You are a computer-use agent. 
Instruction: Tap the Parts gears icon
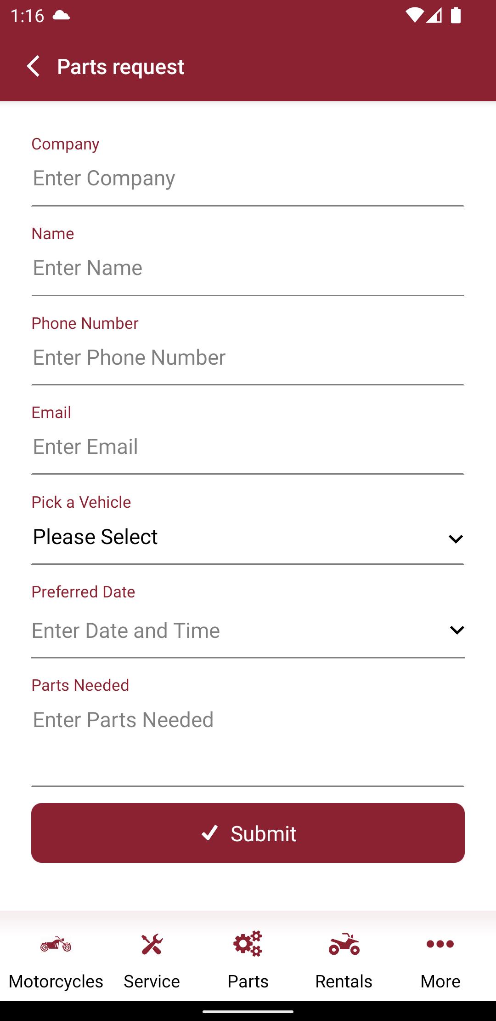point(248,944)
